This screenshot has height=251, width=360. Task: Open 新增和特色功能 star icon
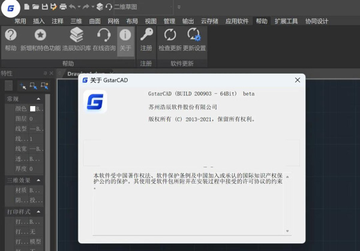click(x=40, y=40)
